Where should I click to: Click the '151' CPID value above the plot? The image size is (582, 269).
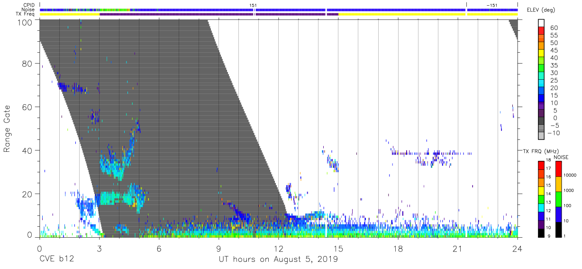[253, 5]
